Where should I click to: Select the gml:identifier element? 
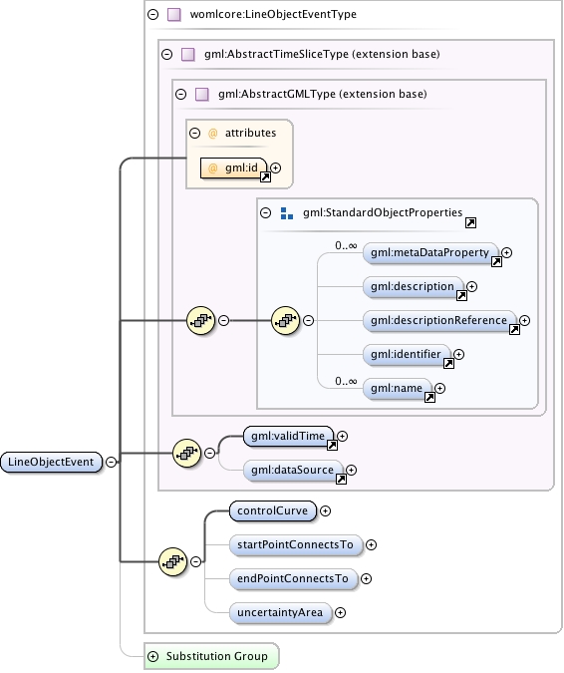[407, 355]
